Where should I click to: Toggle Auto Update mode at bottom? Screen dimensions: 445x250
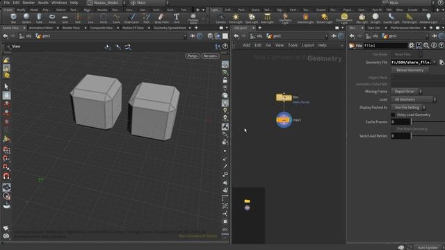click(x=428, y=247)
